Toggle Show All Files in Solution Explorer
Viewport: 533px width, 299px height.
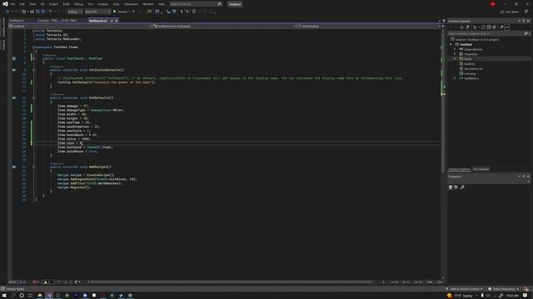click(494, 27)
